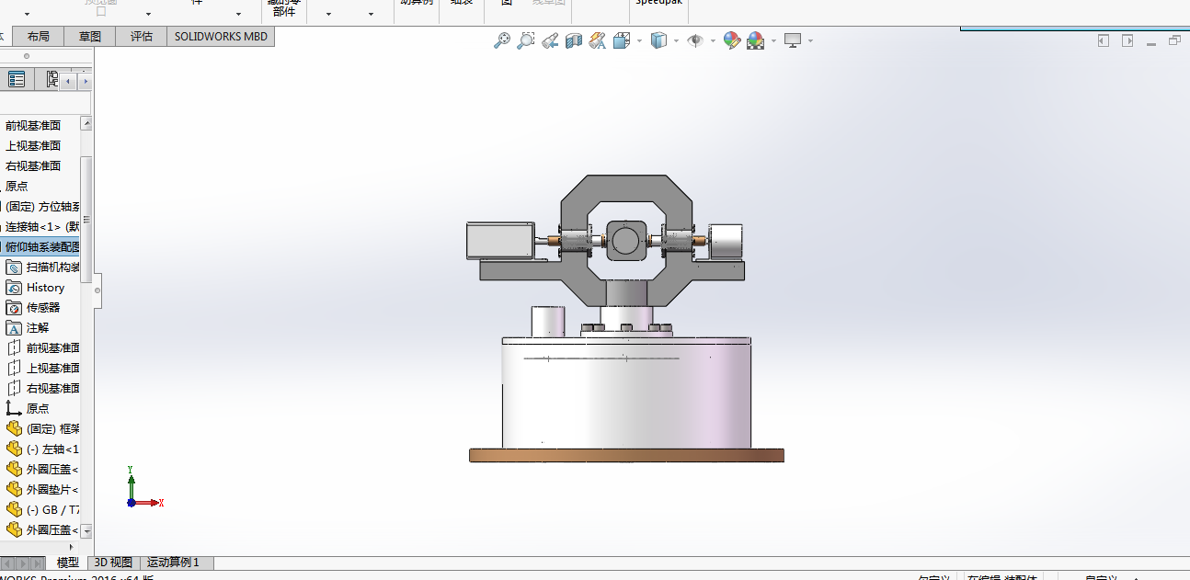Expand the View Settings monitor dropdown arrow
Screen dimensions: 1190x580
810,40
